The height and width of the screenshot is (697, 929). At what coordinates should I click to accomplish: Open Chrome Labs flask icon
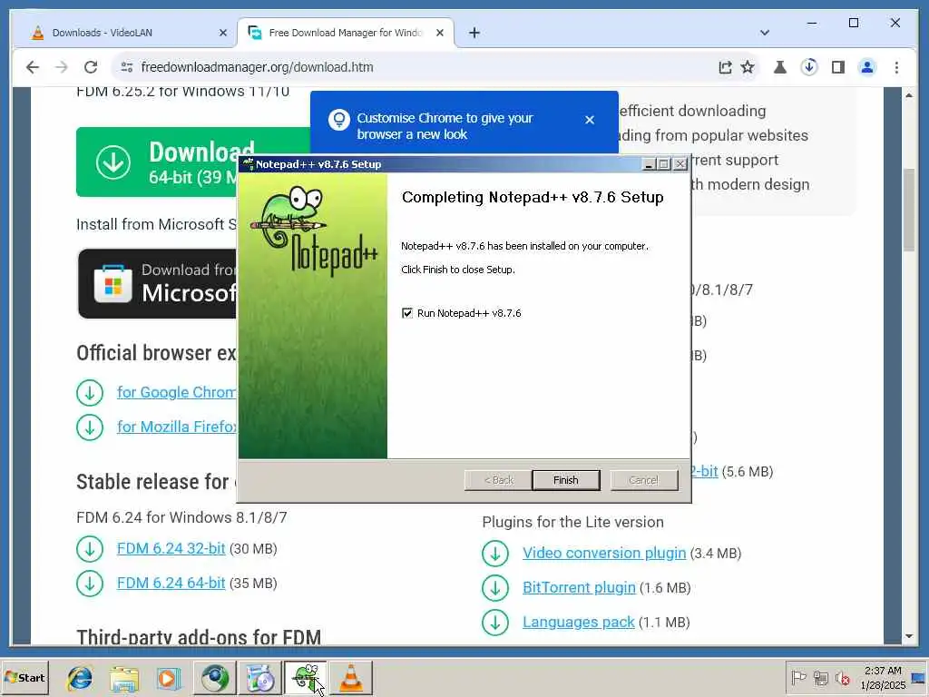[779, 67]
